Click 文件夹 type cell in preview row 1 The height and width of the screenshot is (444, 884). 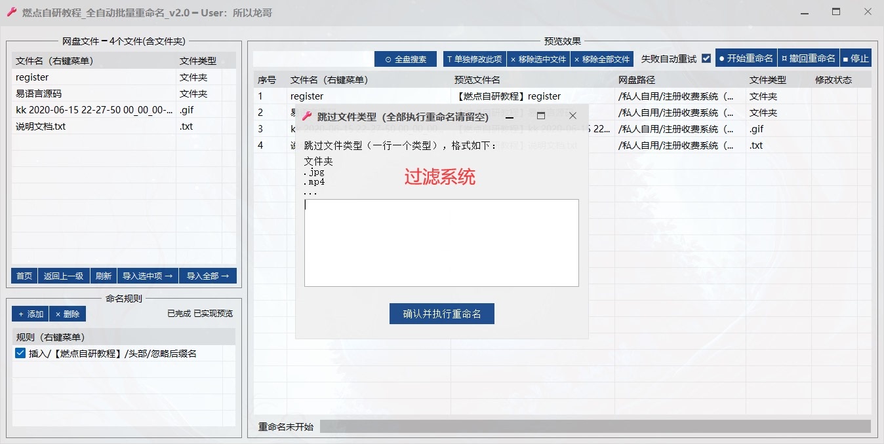click(763, 96)
